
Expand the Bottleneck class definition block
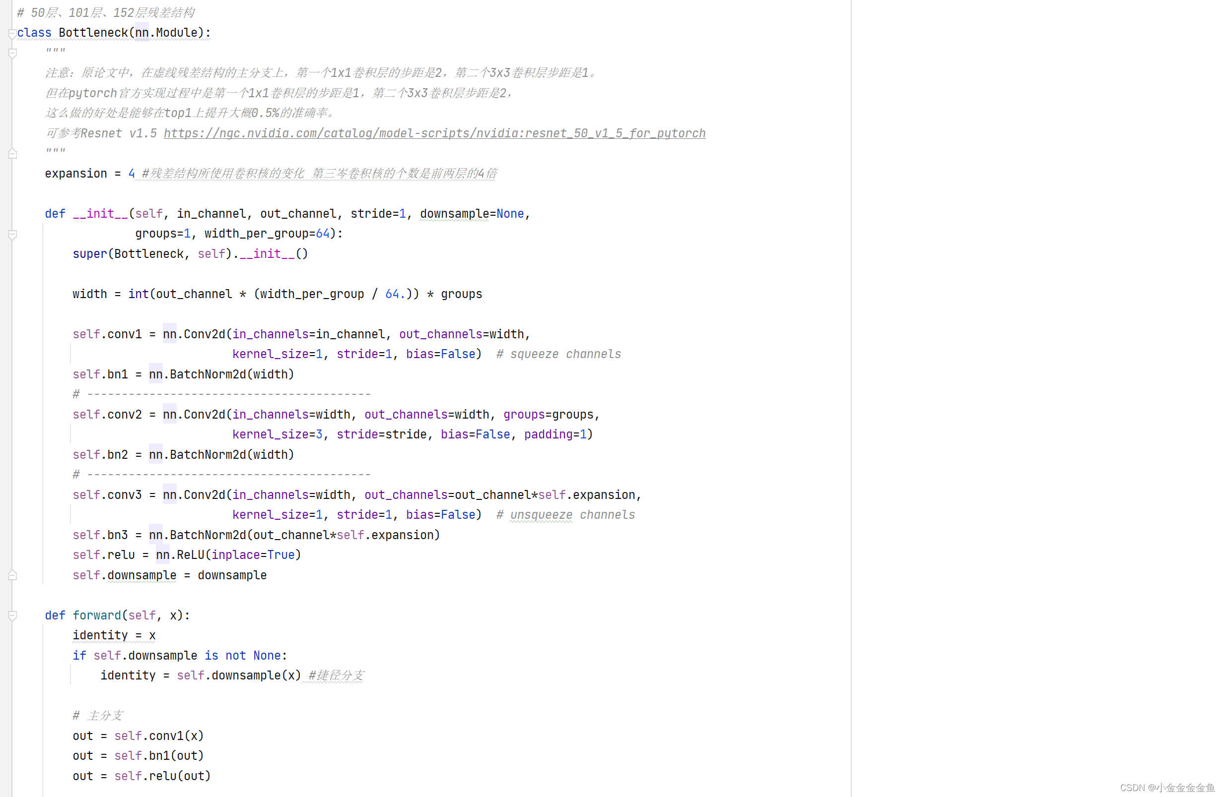click(12, 33)
